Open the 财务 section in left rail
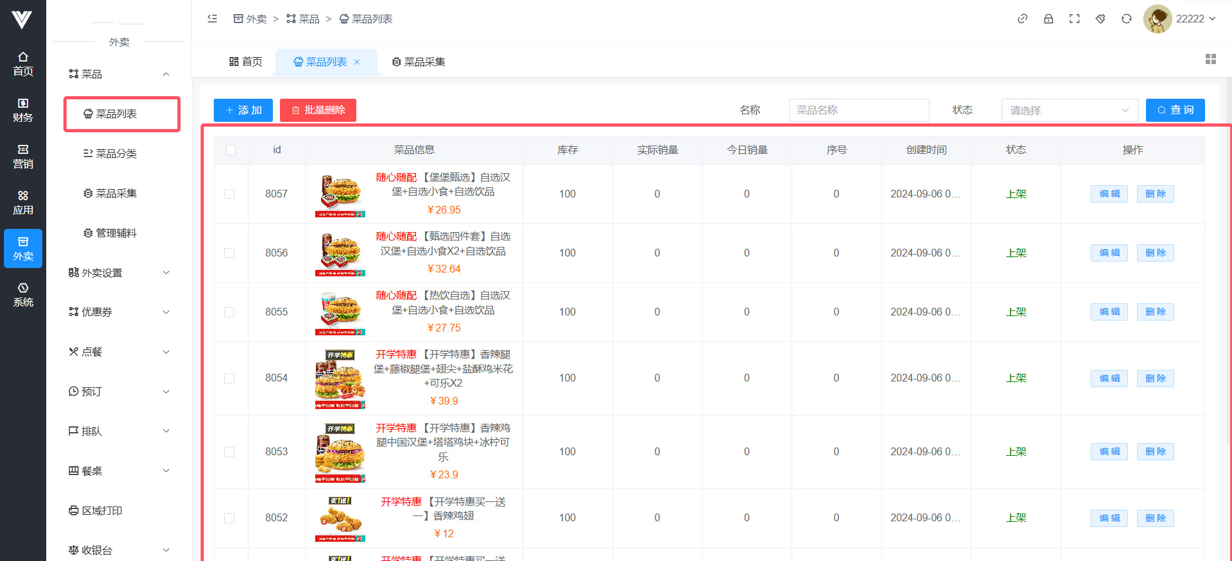 [23, 110]
